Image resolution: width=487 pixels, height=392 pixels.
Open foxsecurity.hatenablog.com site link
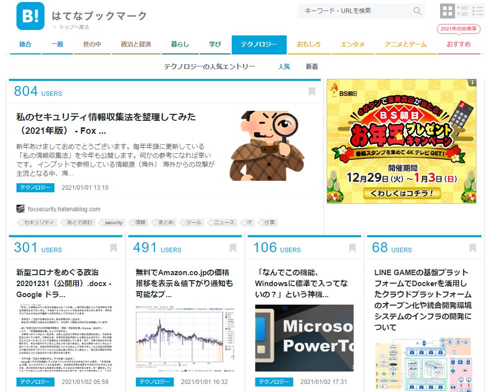(64, 209)
